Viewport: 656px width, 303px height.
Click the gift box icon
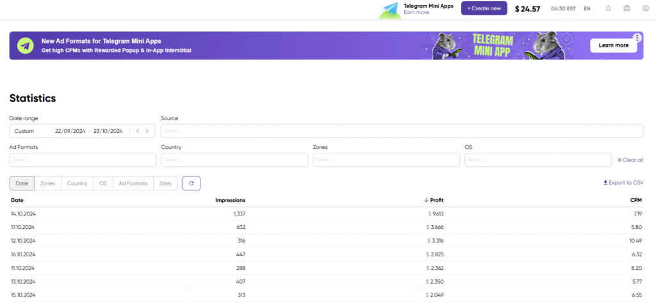pos(627,9)
